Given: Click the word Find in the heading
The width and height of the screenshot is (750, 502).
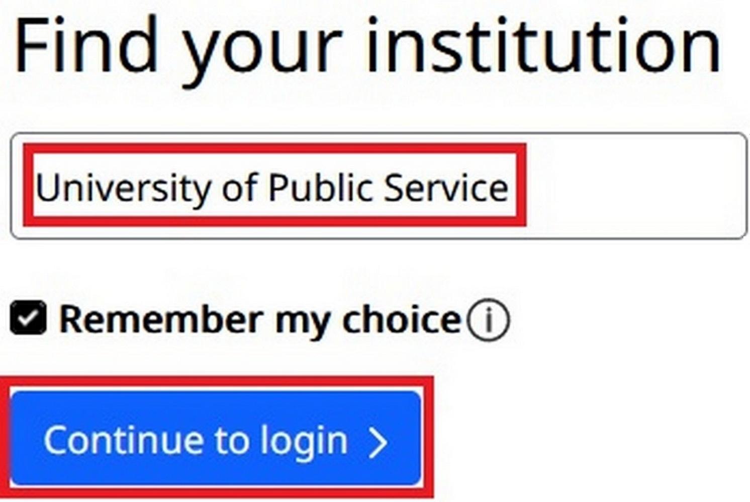Looking at the screenshot, I should pos(86,46).
